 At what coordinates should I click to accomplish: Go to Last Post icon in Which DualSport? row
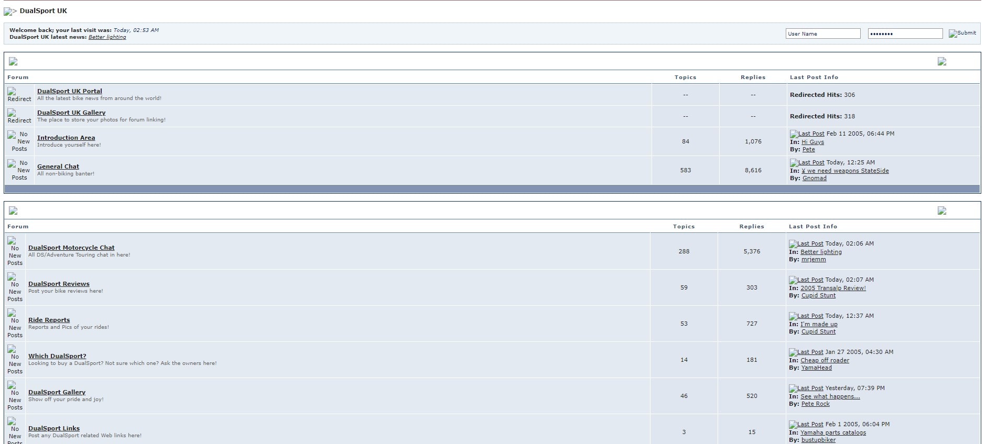click(x=806, y=352)
